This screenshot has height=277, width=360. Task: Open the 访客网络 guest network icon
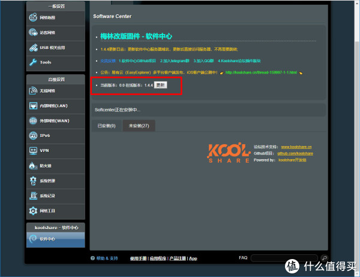click(x=33, y=32)
